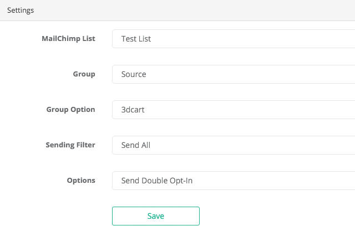The width and height of the screenshot is (355, 236).
Task: Click the 'Source' value text
Action: point(134,74)
